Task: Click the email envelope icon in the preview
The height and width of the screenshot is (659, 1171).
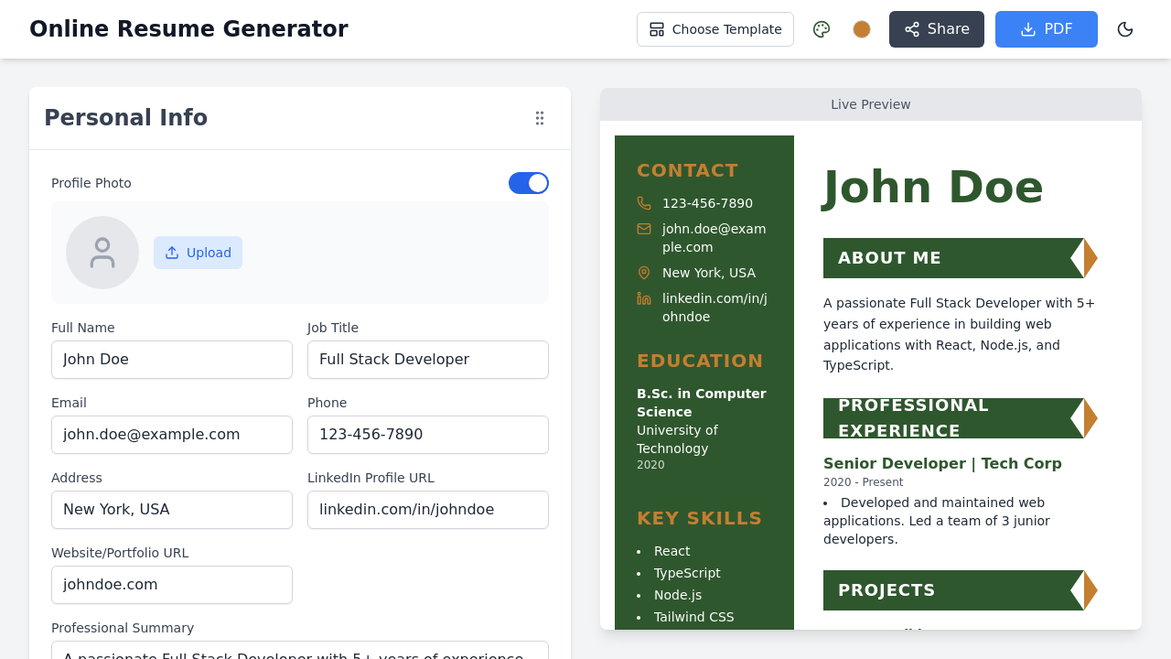Action: pos(644,229)
